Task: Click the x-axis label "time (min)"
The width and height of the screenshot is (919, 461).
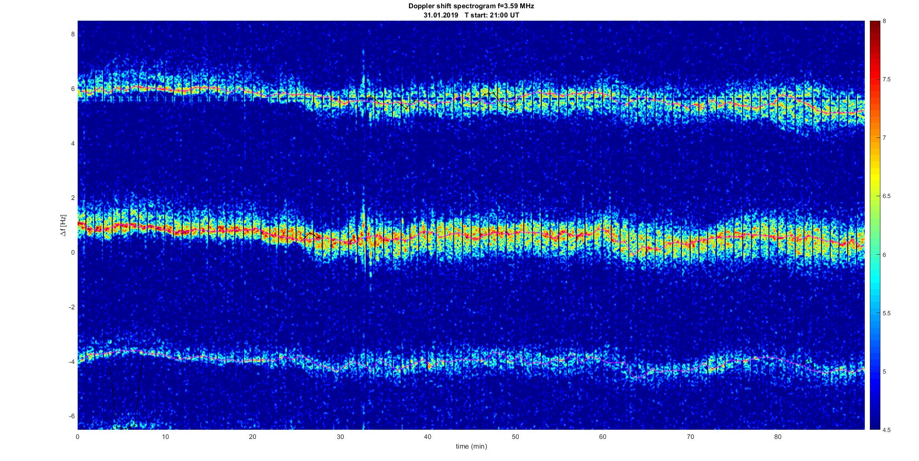Action: pos(471,446)
